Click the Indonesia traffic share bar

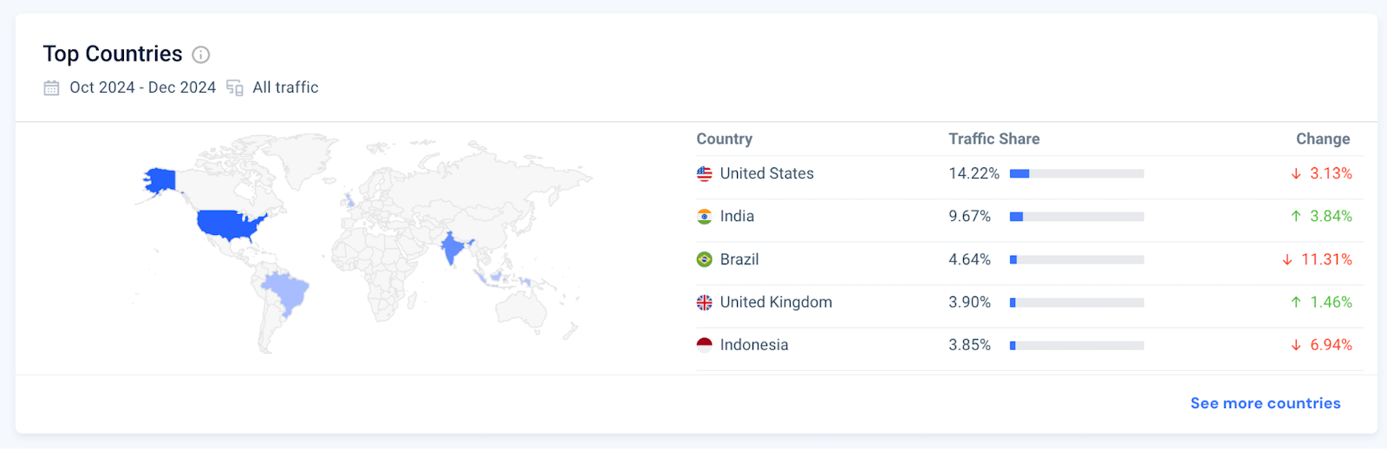(x=1077, y=345)
